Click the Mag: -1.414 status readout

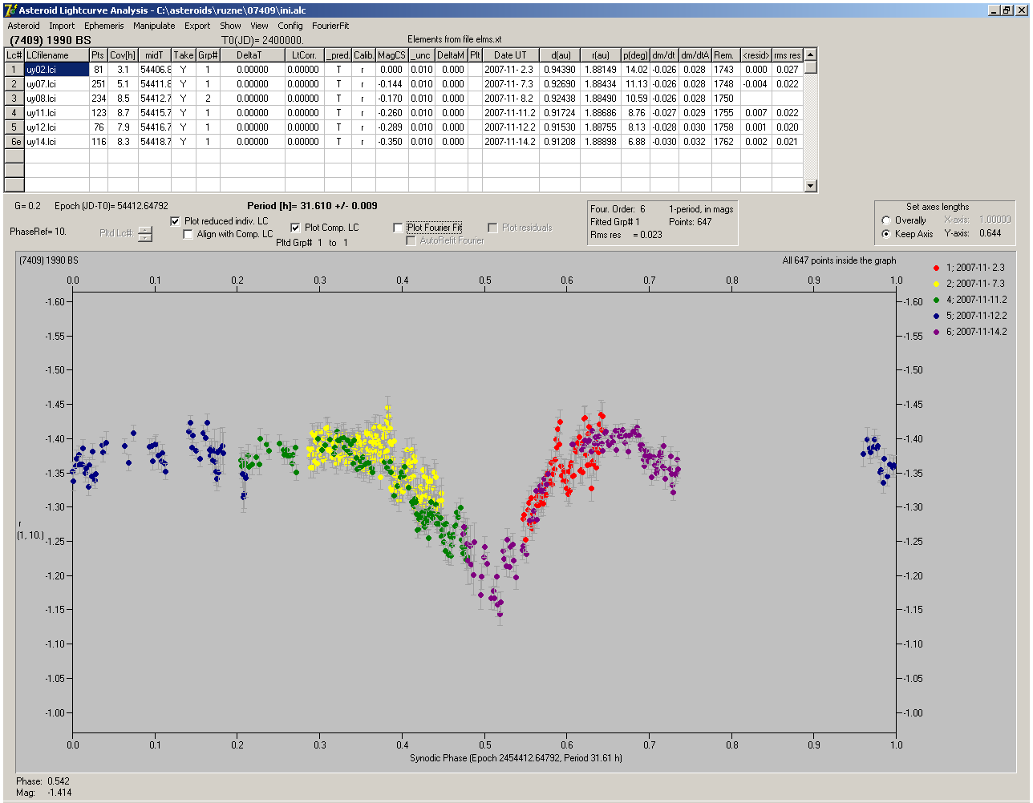43,793
